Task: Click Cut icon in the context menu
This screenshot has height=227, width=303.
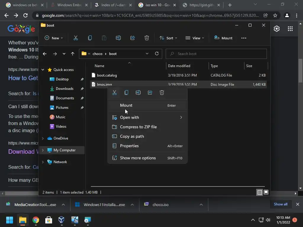Action: click(115, 93)
